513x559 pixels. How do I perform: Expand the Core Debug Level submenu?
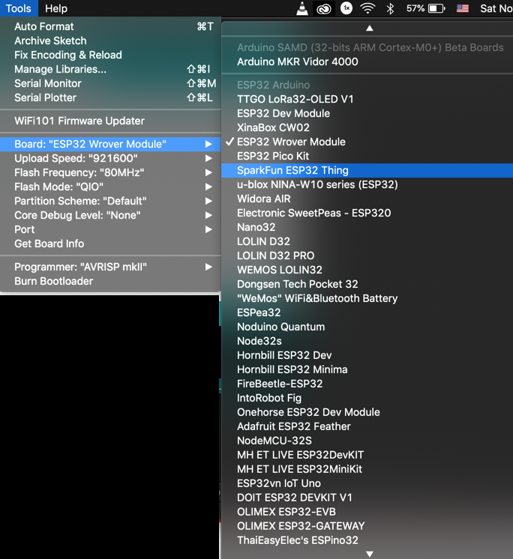point(110,215)
